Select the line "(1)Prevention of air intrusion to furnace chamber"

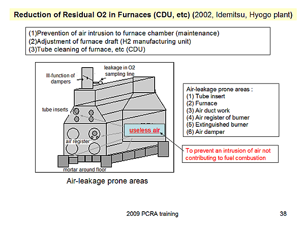point(124,33)
